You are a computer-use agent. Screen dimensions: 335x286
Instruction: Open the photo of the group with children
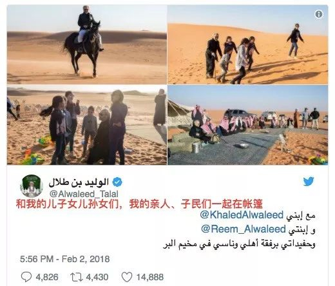(x=87, y=125)
